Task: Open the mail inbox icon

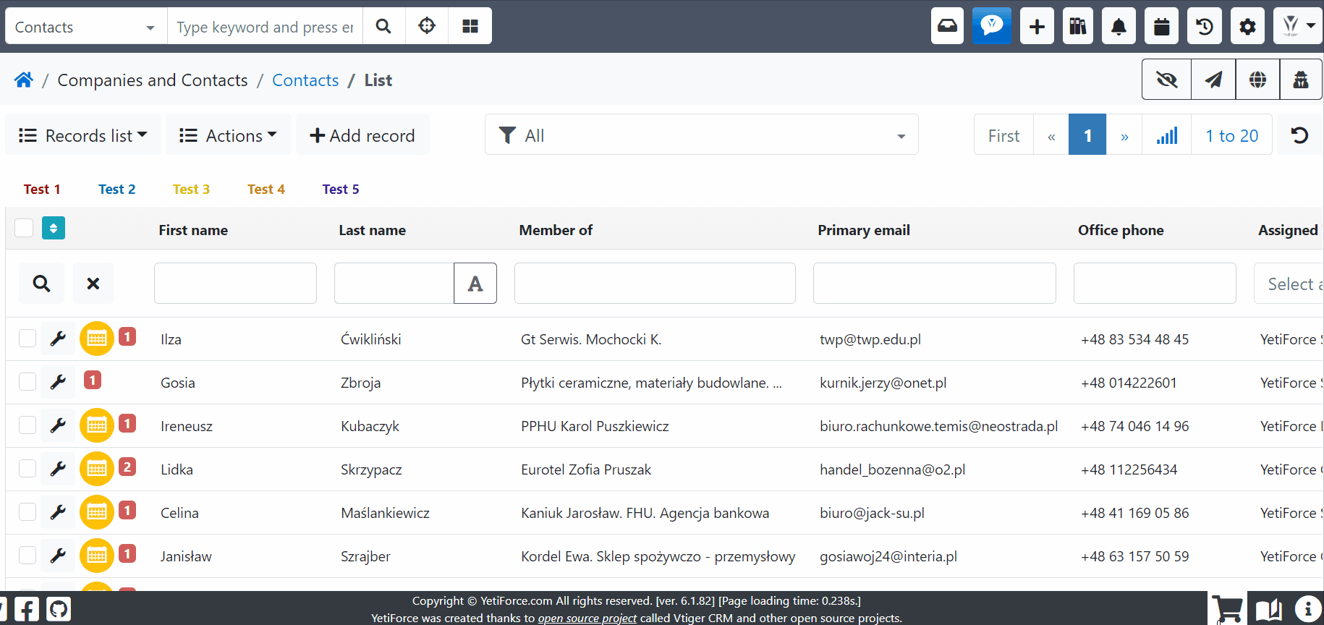Action: click(x=947, y=26)
